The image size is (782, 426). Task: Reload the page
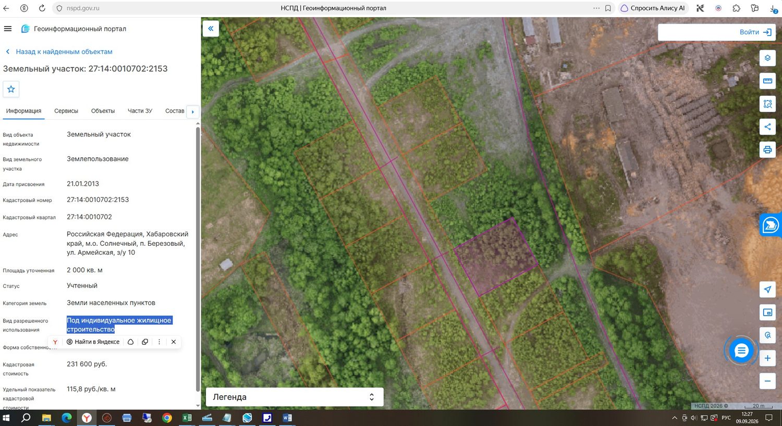(42, 8)
